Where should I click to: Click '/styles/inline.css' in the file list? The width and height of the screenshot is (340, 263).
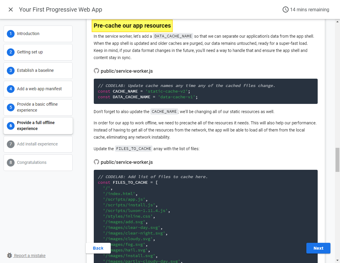pos(128,216)
